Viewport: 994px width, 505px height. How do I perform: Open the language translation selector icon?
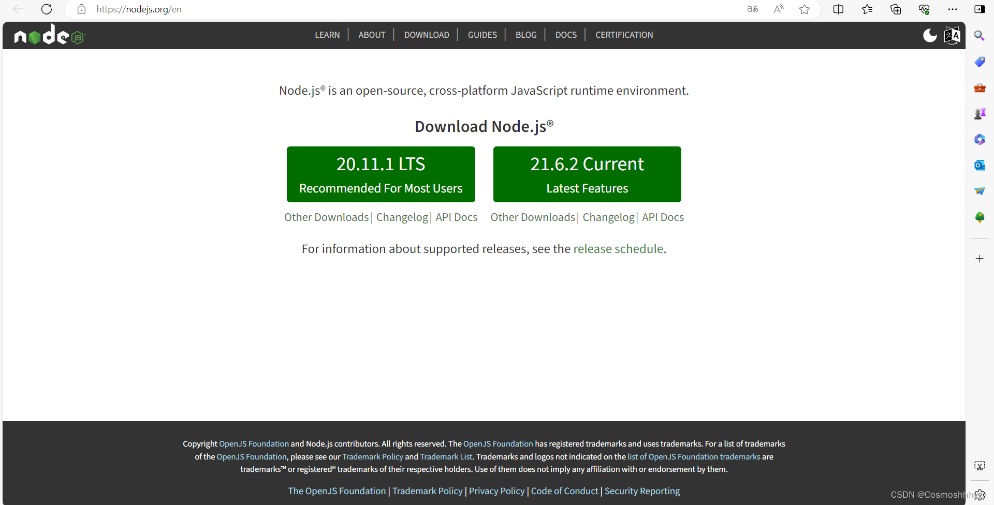952,35
